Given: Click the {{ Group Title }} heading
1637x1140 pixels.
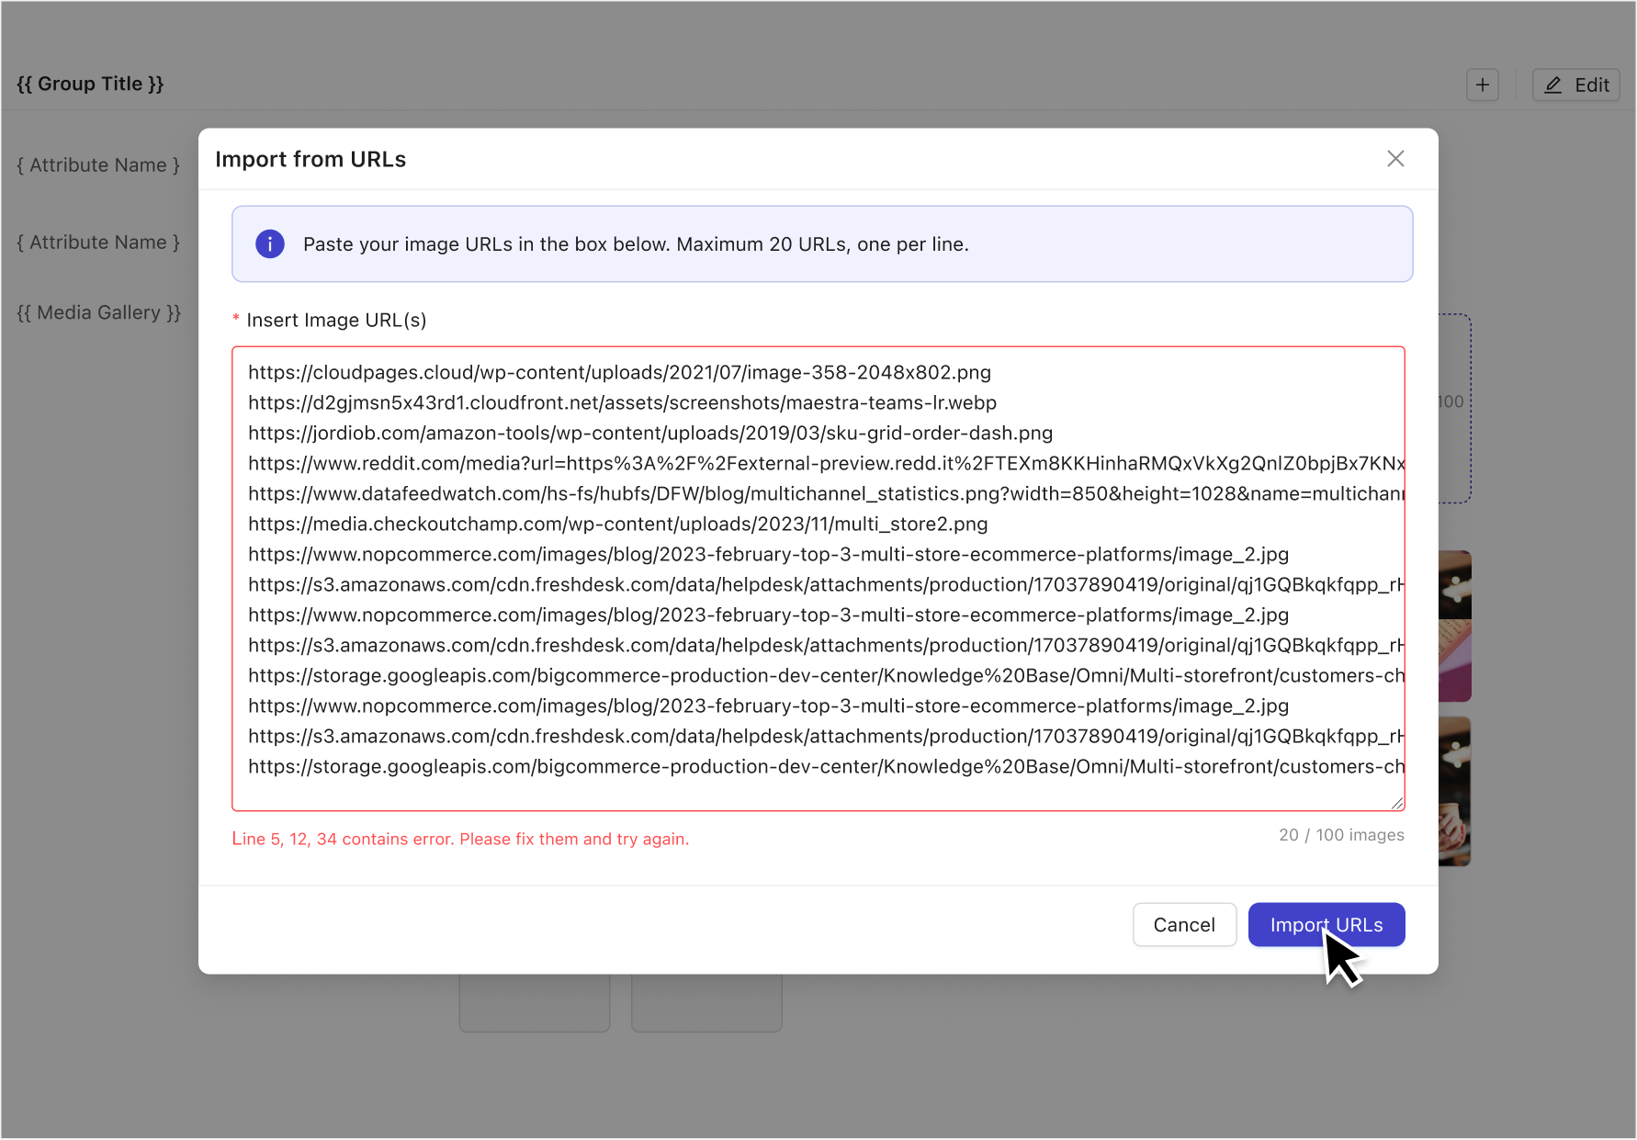Looking at the screenshot, I should (90, 84).
